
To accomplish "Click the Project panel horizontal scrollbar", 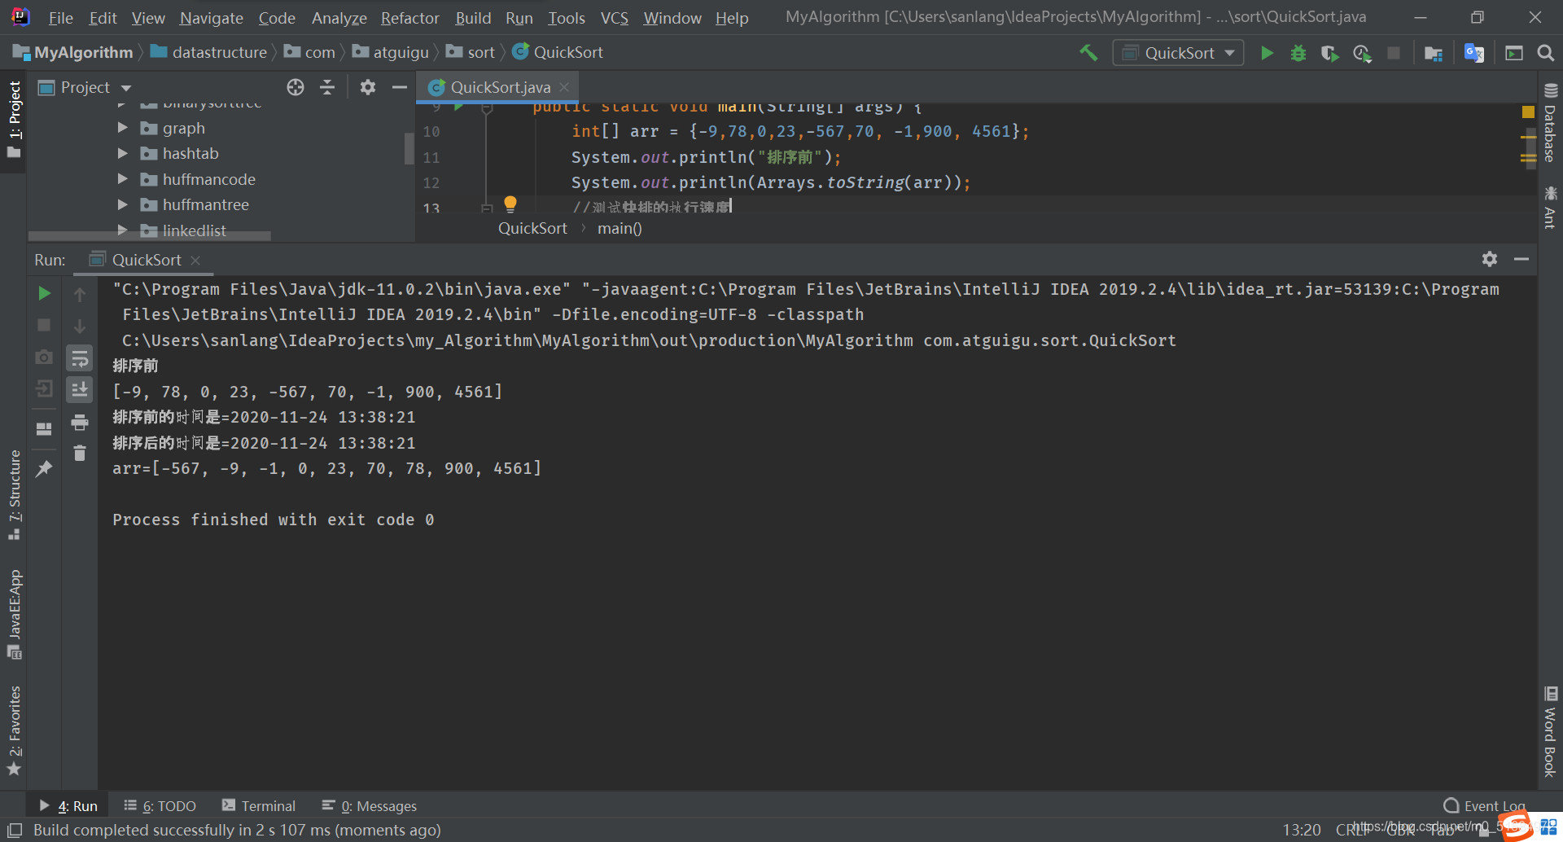I will click(x=150, y=236).
